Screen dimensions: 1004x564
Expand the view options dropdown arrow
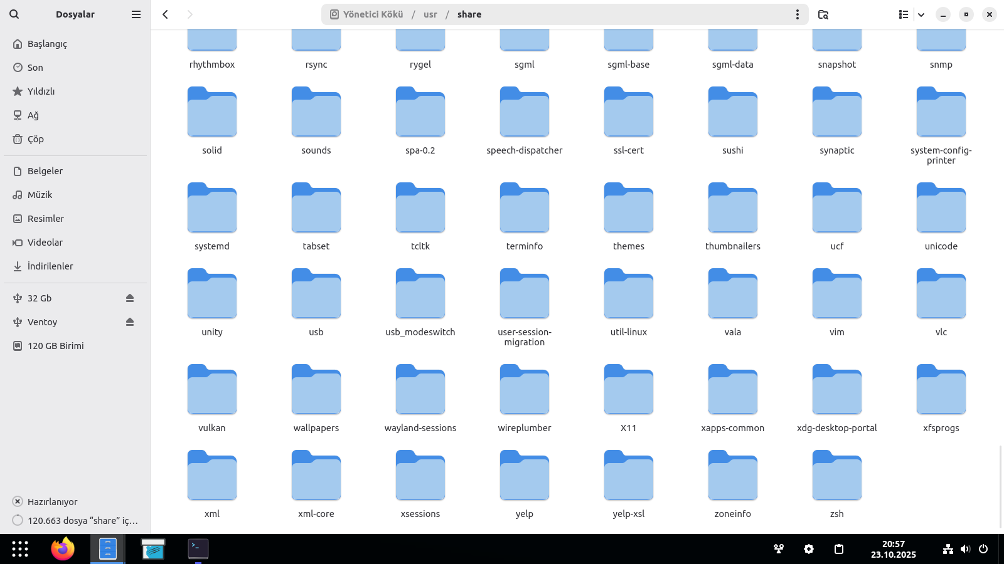921,14
